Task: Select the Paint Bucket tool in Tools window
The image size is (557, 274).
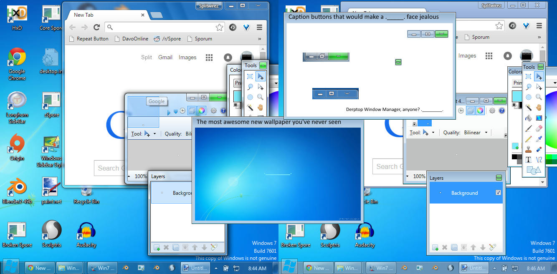Action: tap(529, 118)
